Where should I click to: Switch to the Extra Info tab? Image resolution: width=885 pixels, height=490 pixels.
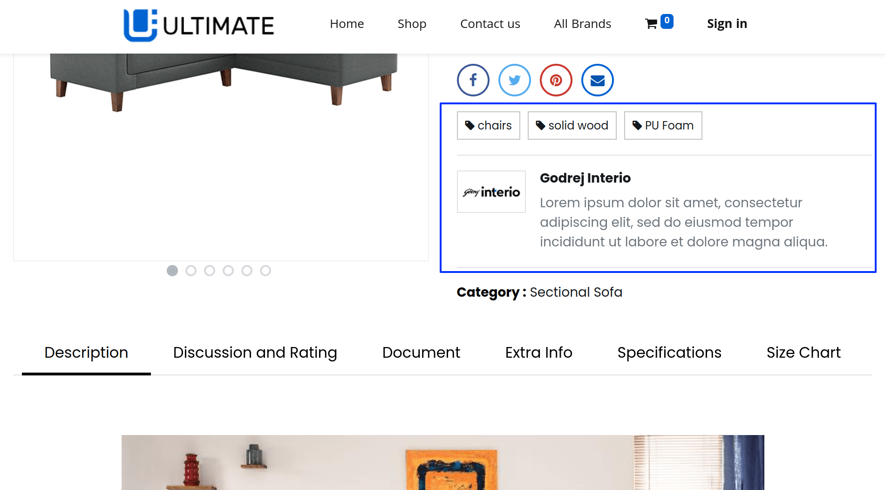(538, 353)
